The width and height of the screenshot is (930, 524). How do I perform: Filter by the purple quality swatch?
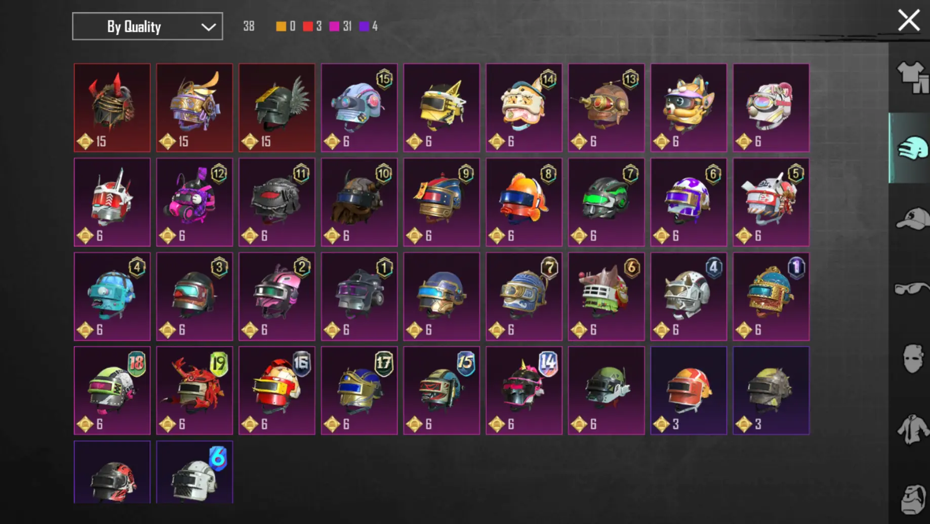364,26
